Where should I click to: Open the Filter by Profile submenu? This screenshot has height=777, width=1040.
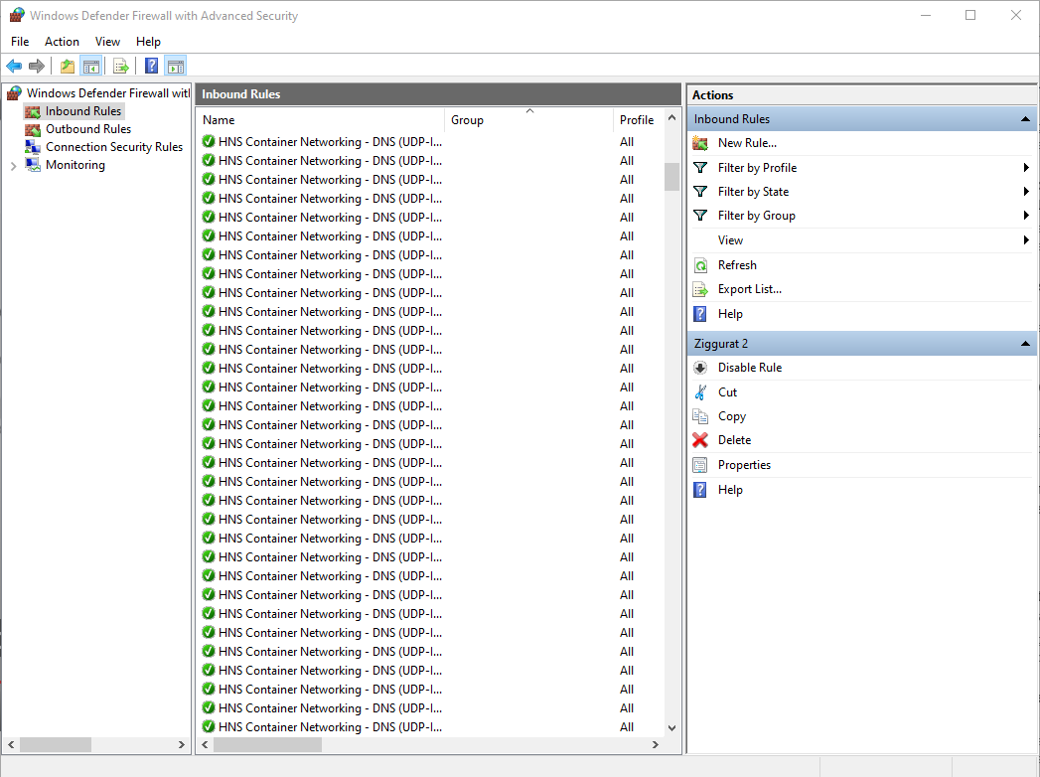(757, 168)
